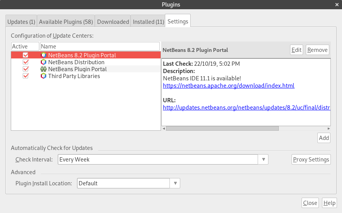Go to the Downloaded tab

point(113,22)
